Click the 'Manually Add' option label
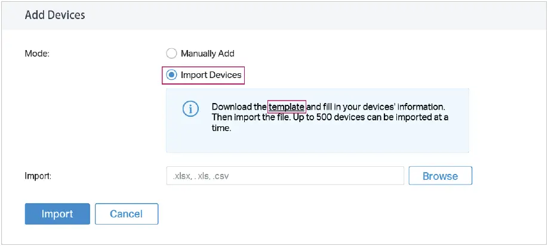The width and height of the screenshot is (548, 246). coord(207,54)
